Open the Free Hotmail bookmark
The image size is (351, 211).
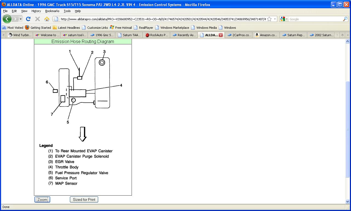[121, 27]
